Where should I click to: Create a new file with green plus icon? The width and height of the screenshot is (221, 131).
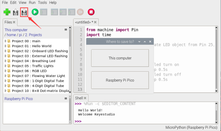7,12
